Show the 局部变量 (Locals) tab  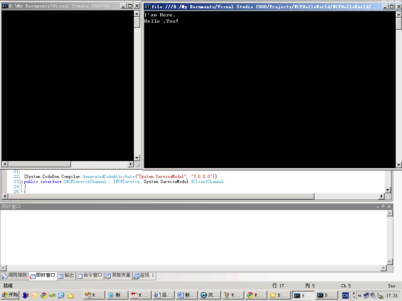coord(118,276)
